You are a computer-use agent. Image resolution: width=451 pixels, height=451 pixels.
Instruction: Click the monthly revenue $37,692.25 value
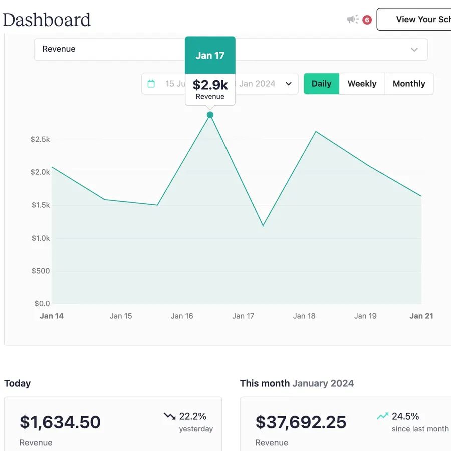(x=301, y=422)
